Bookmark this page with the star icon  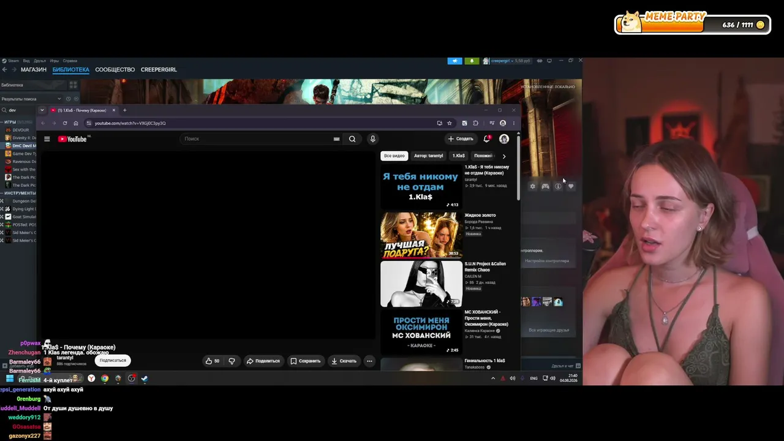pos(449,123)
